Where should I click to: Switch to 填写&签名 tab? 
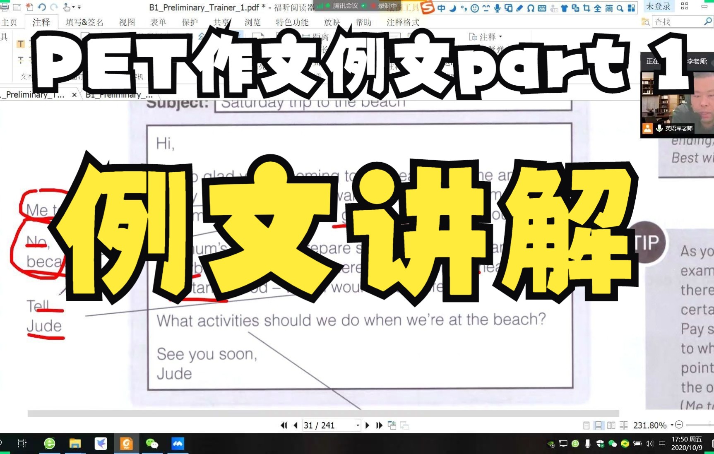[x=84, y=22]
